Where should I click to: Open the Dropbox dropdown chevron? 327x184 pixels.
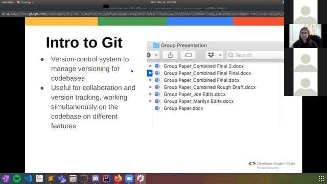point(220,55)
